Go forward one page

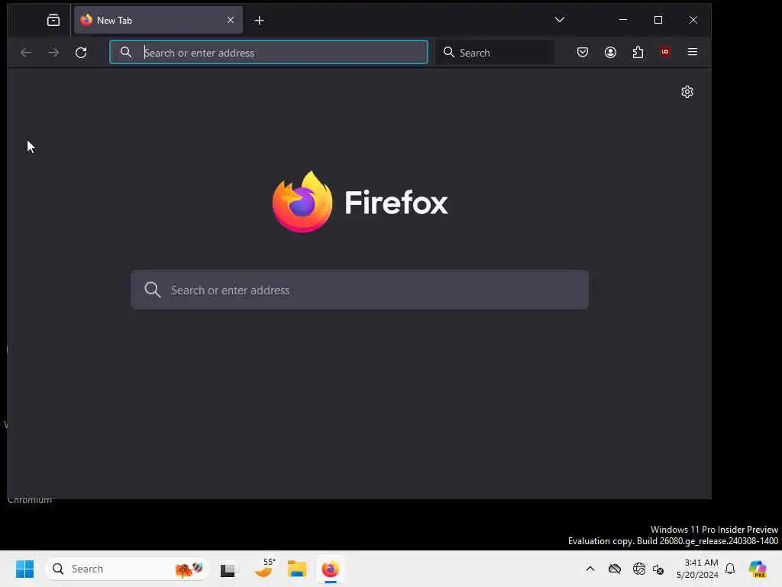[53, 53]
